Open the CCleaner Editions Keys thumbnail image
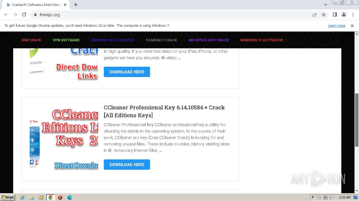This screenshot has width=359, height=201. (64, 139)
